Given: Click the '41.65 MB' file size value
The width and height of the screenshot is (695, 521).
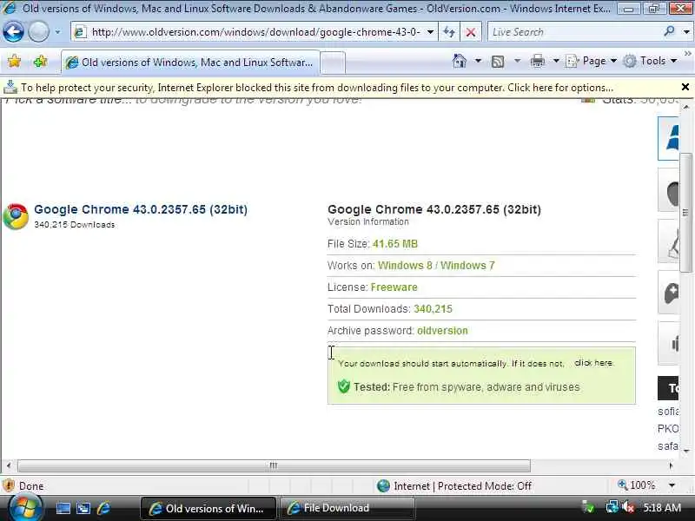Looking at the screenshot, I should (x=395, y=244).
